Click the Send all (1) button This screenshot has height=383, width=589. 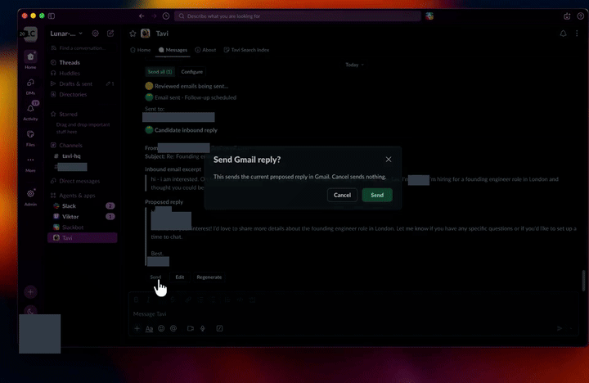(x=160, y=72)
